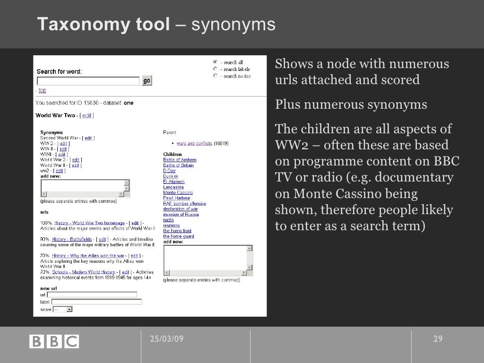The width and height of the screenshot is (484, 363).
Task: Open child node 'Lancastria'
Action: coord(173,187)
